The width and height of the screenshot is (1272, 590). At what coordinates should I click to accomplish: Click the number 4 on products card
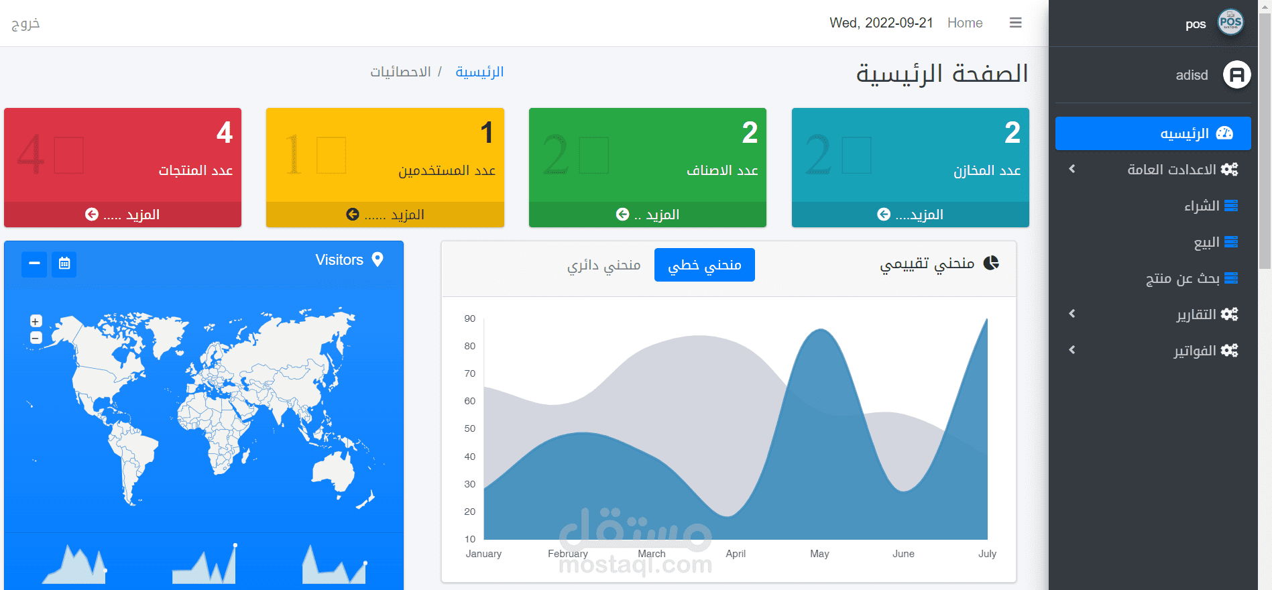pyautogui.click(x=225, y=133)
